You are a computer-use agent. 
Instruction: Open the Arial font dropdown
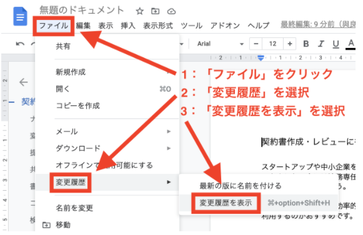click(x=220, y=44)
